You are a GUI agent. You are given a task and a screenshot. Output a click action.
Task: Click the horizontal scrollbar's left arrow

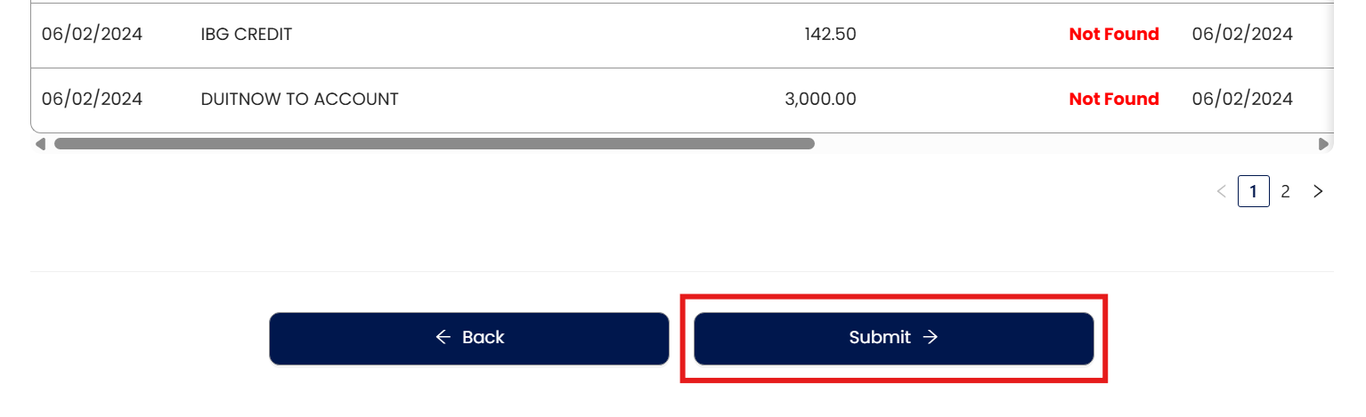(39, 143)
